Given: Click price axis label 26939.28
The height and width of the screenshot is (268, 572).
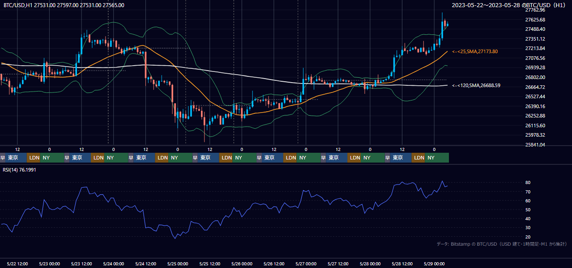Looking at the screenshot, I should pyautogui.click(x=535, y=67).
